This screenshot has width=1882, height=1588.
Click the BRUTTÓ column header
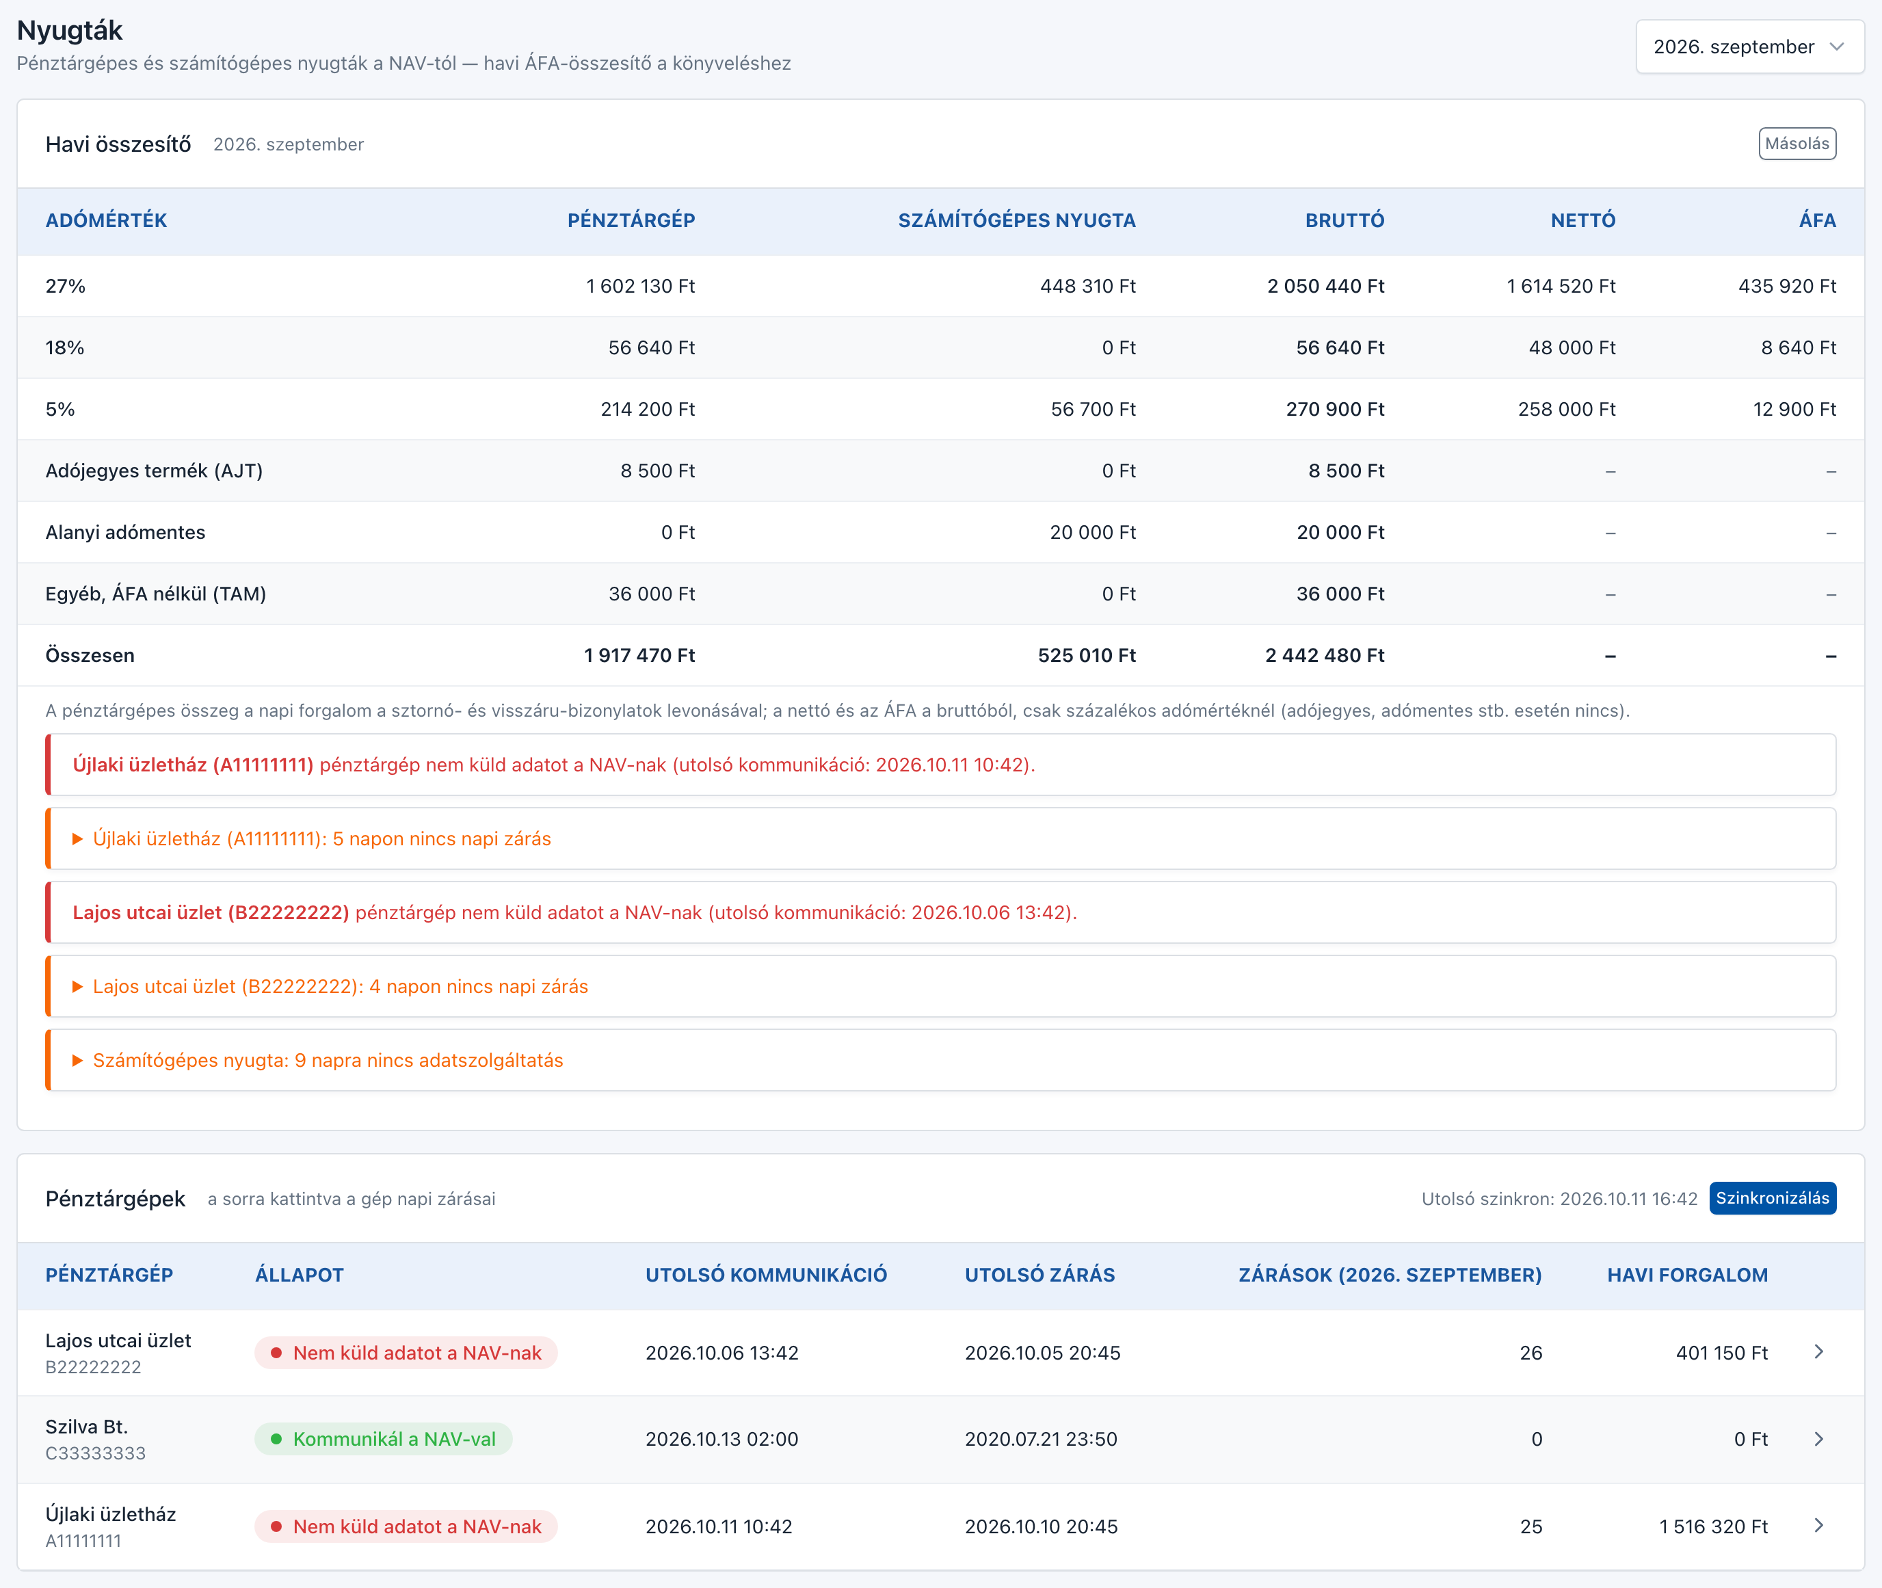pyautogui.click(x=1344, y=220)
